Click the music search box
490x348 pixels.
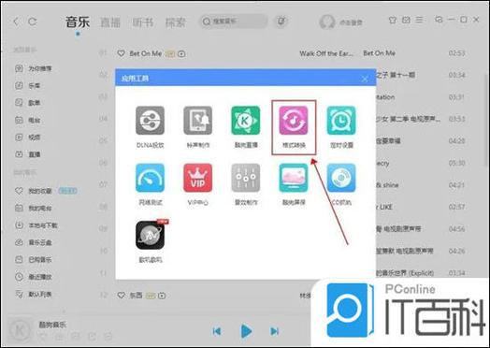pos(234,22)
